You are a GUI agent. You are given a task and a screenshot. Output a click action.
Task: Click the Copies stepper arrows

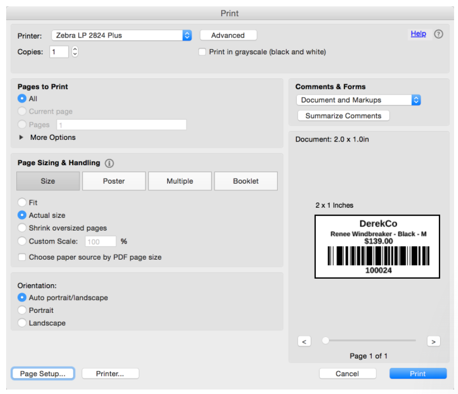[75, 52]
